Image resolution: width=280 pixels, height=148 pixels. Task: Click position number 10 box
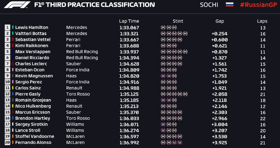[7, 82]
